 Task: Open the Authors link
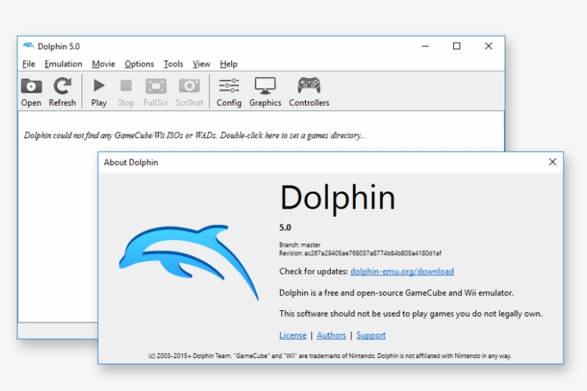pyautogui.click(x=331, y=335)
